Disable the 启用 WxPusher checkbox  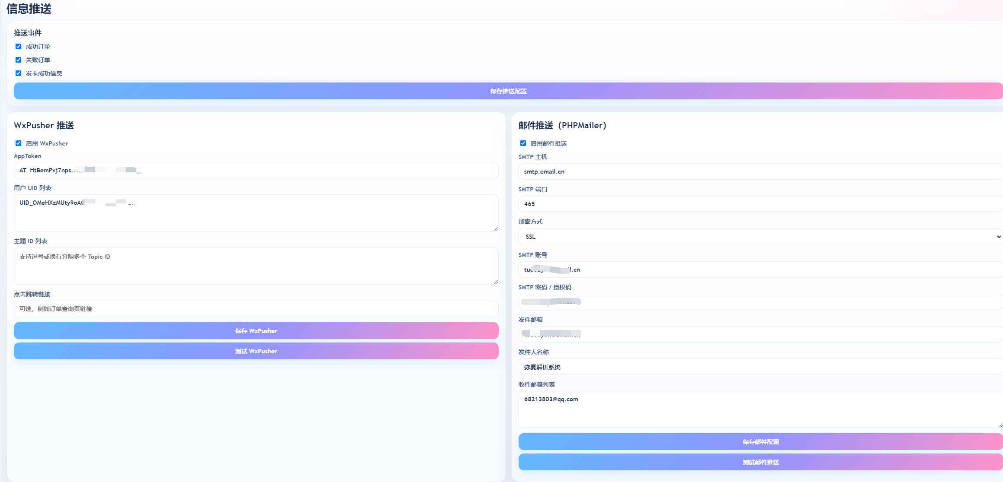click(x=18, y=143)
